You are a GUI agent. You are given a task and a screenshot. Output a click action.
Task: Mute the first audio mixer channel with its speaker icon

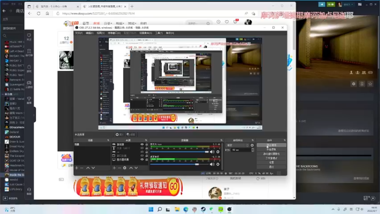tap(212, 152)
